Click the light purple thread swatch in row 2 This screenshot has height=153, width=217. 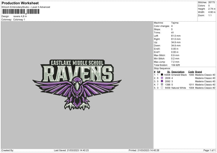click(162, 78)
